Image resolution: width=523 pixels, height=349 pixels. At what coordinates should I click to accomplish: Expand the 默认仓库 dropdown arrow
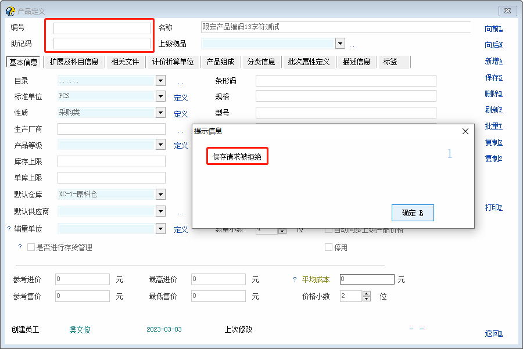pos(160,195)
